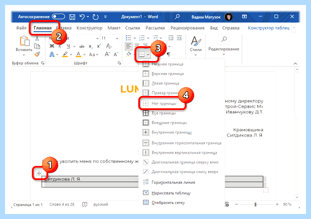Click the Redo circular arrow icon
The width and height of the screenshot is (311, 219).
(95, 17)
